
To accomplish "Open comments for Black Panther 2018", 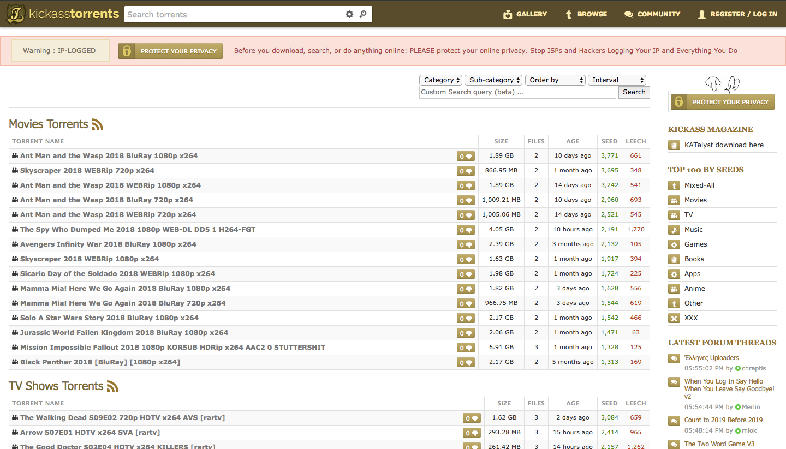I will [466, 362].
